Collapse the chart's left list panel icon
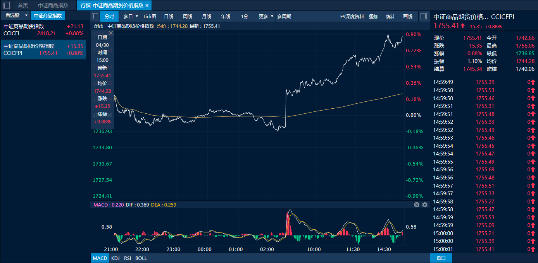This screenshot has width=538, height=263. pyautogui.click(x=95, y=16)
